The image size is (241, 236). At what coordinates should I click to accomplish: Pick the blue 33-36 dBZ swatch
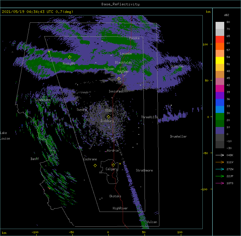click(220, 102)
